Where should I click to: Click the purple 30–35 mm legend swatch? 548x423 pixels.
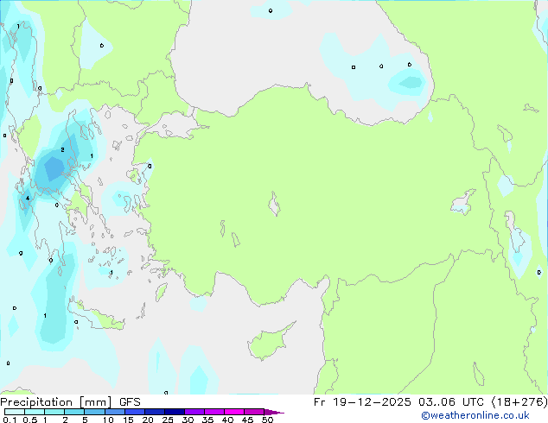(194, 412)
